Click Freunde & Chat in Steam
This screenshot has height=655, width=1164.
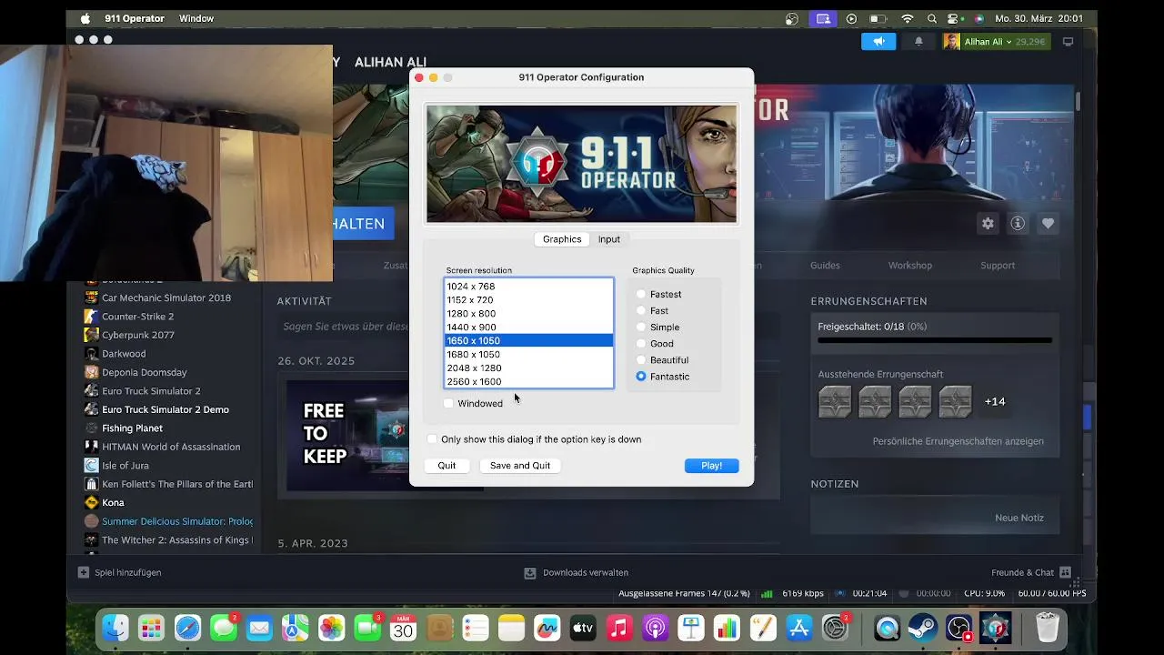coord(1022,572)
